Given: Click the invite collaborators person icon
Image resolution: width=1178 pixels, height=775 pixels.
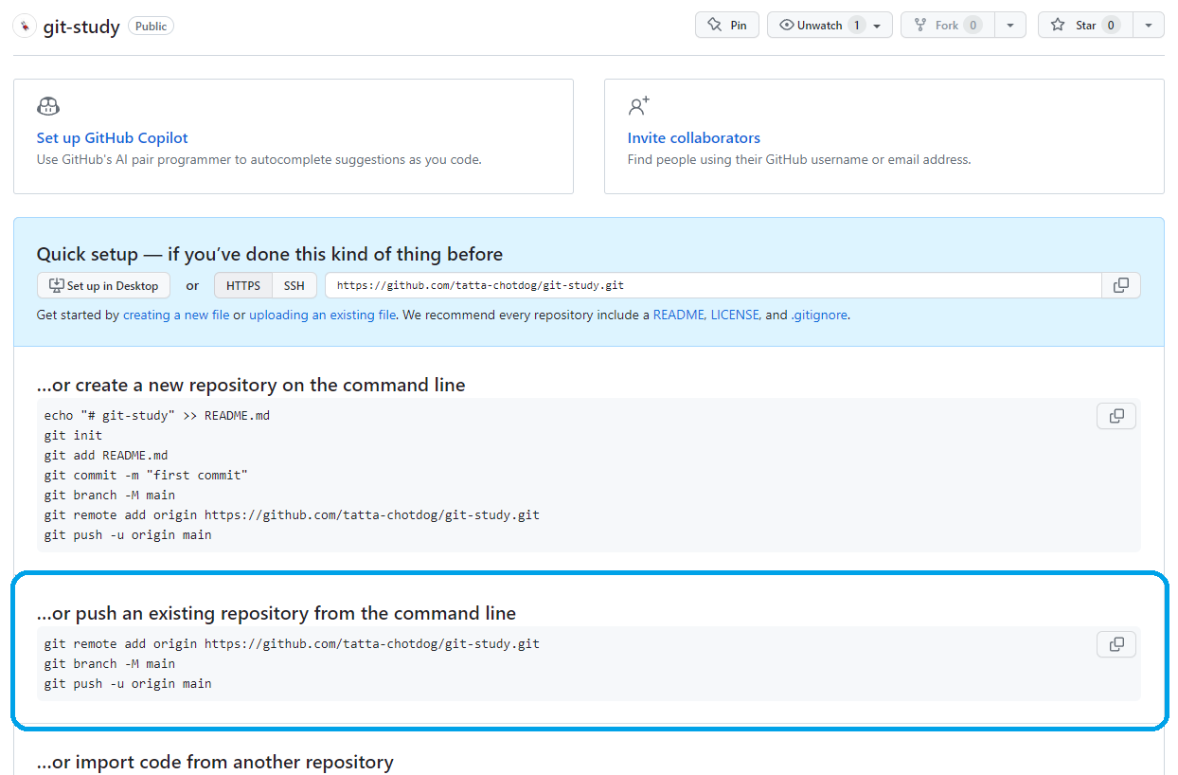Looking at the screenshot, I should click(x=639, y=105).
